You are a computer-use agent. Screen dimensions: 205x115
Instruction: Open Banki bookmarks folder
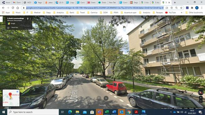click(x=70, y=12)
